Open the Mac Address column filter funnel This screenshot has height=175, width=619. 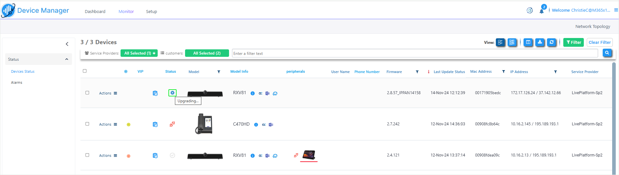pyautogui.click(x=504, y=71)
